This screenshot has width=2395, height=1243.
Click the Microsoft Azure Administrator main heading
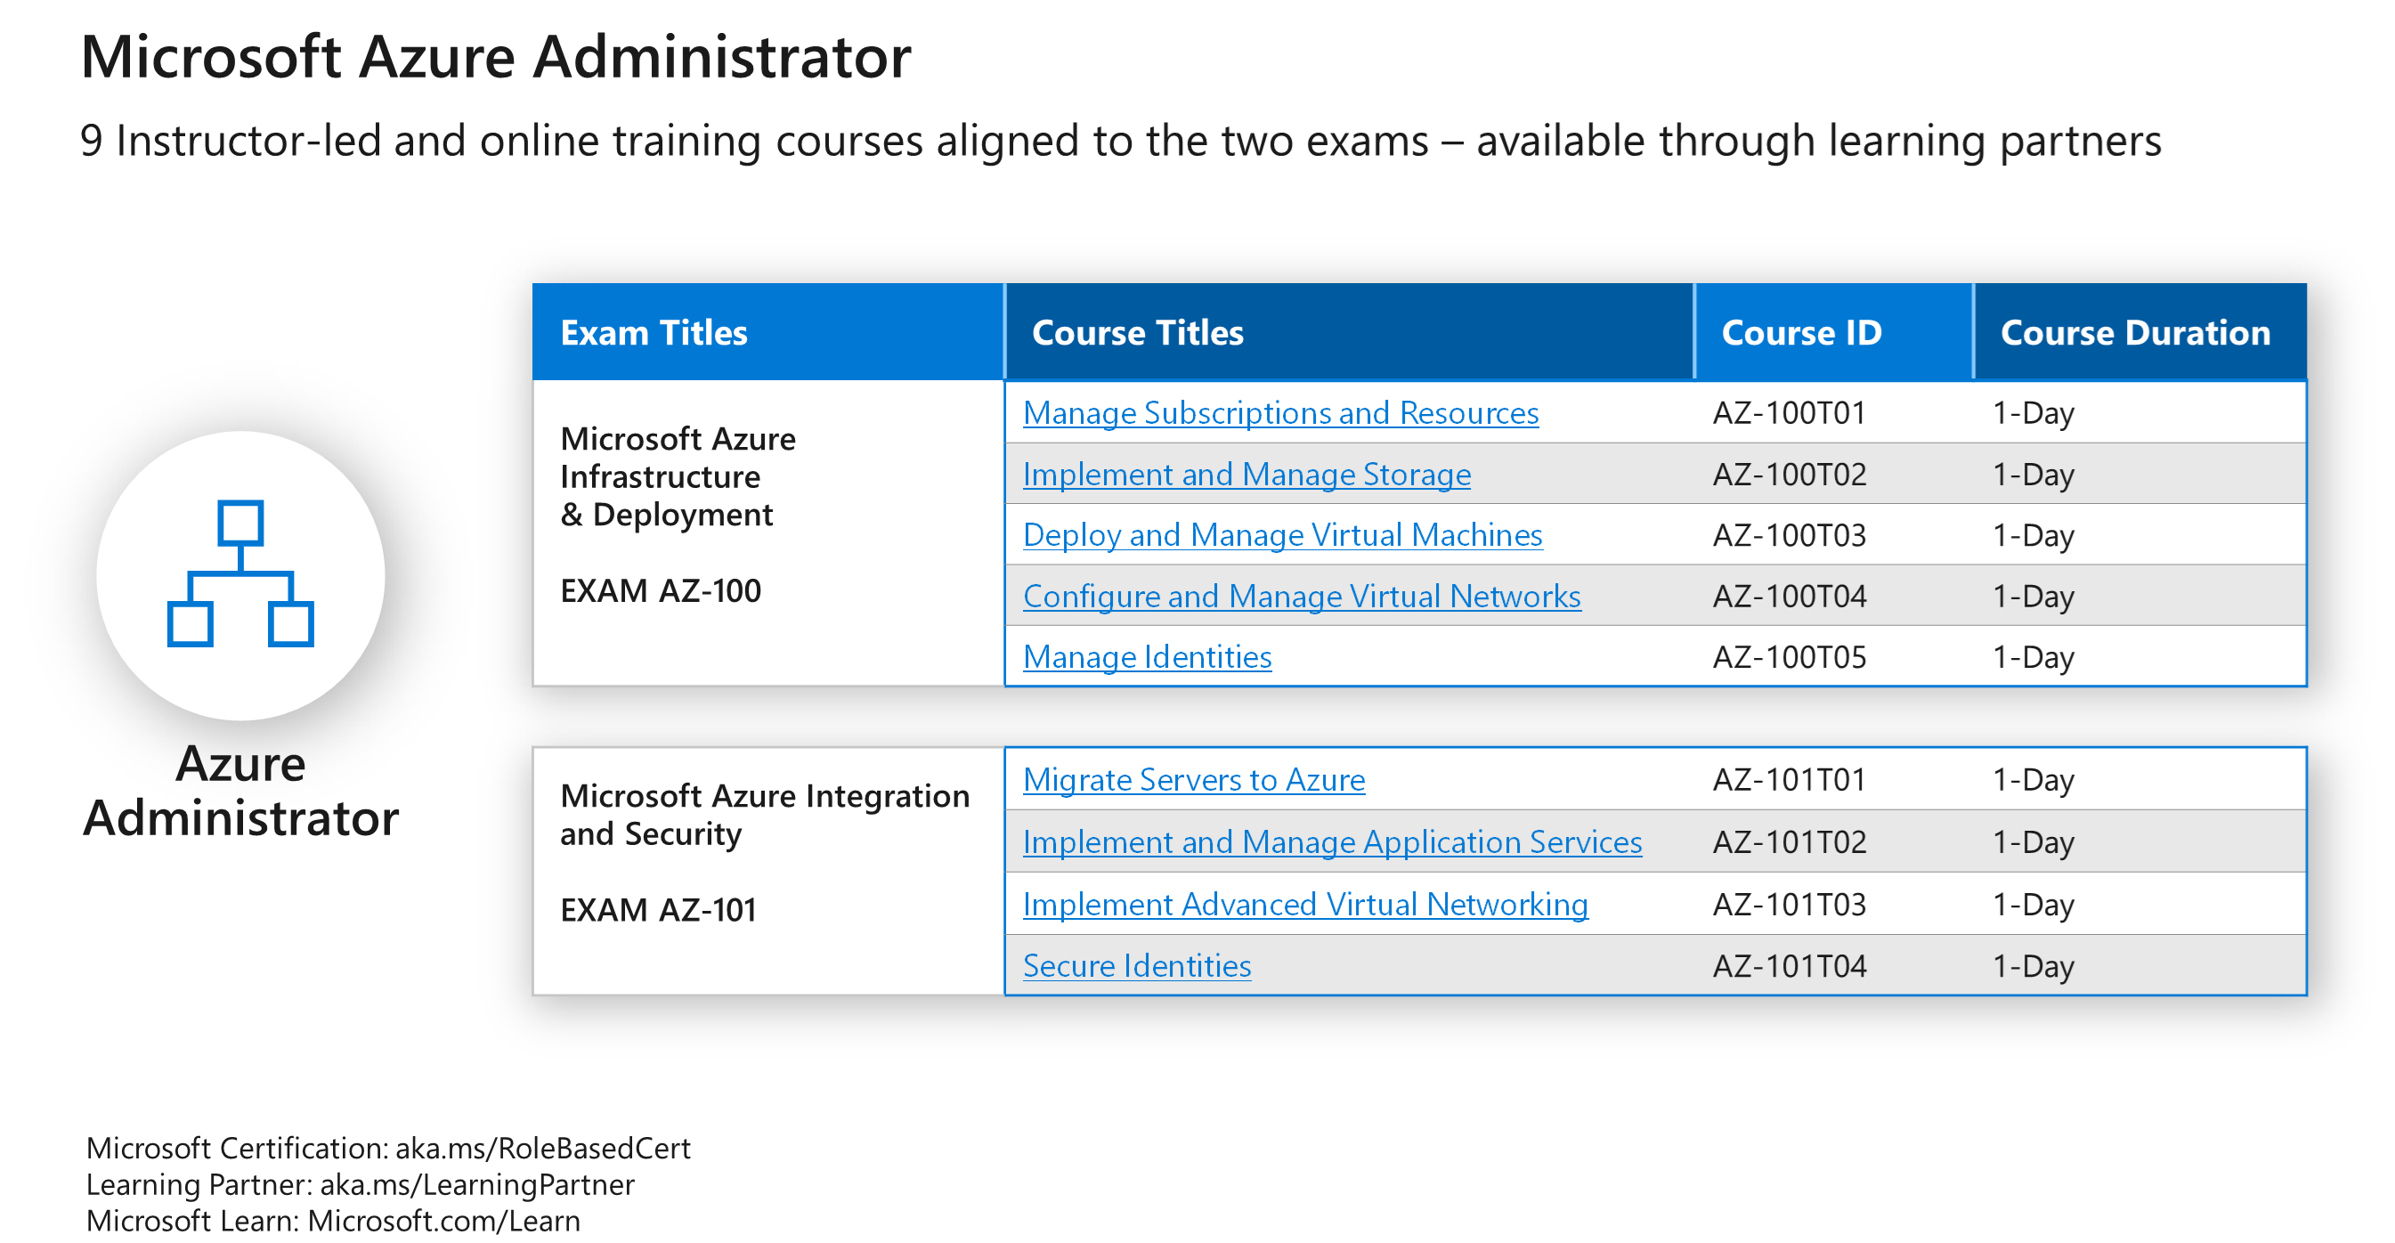496,58
